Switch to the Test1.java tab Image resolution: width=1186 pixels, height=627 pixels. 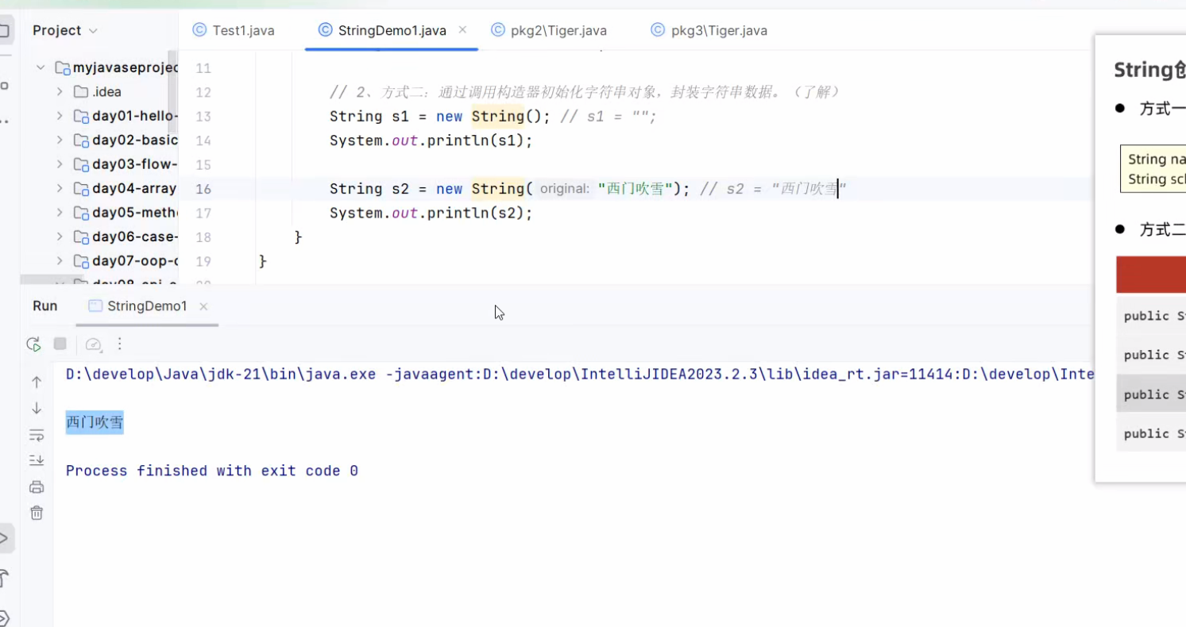coord(242,29)
